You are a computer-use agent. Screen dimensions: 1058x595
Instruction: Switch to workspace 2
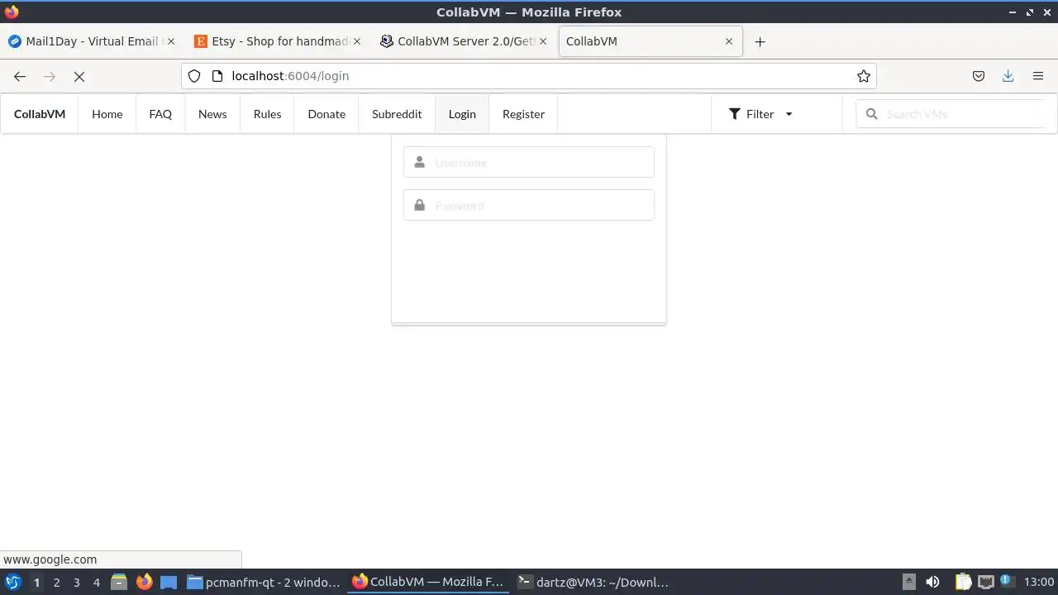click(56, 582)
